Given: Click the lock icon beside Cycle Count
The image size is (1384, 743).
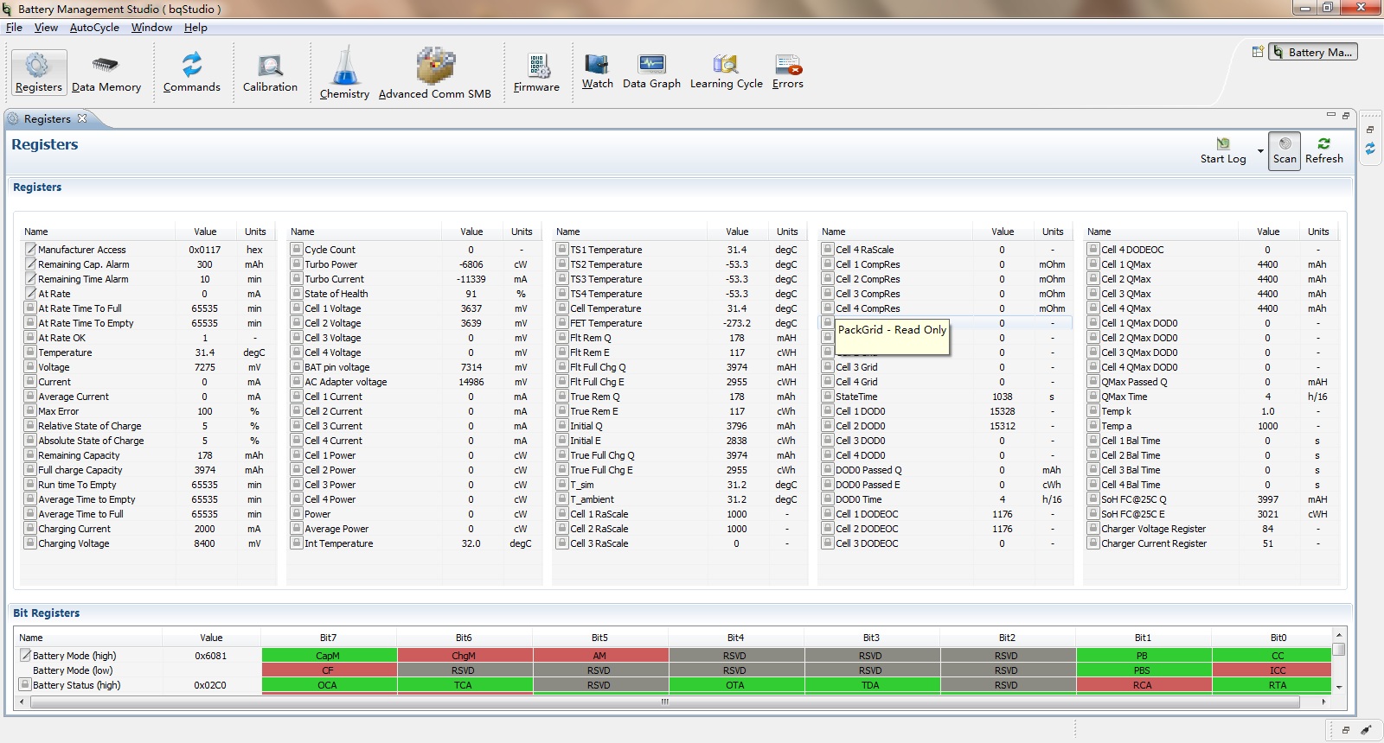Looking at the screenshot, I should (297, 249).
